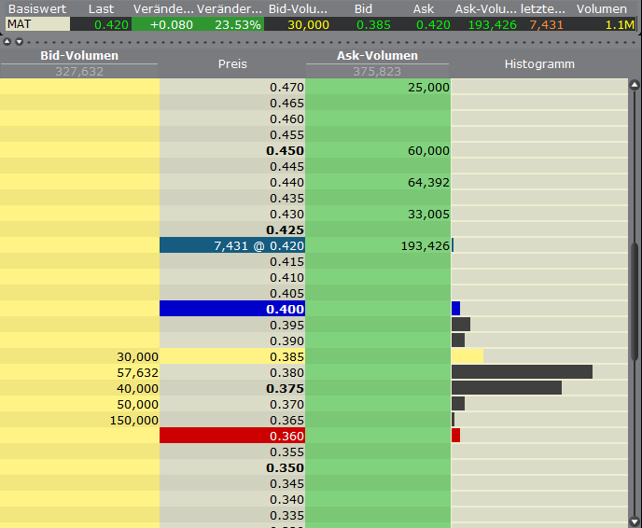Screen dimensions: 642x528
Task: Click the Last column header
Action: (101, 8)
